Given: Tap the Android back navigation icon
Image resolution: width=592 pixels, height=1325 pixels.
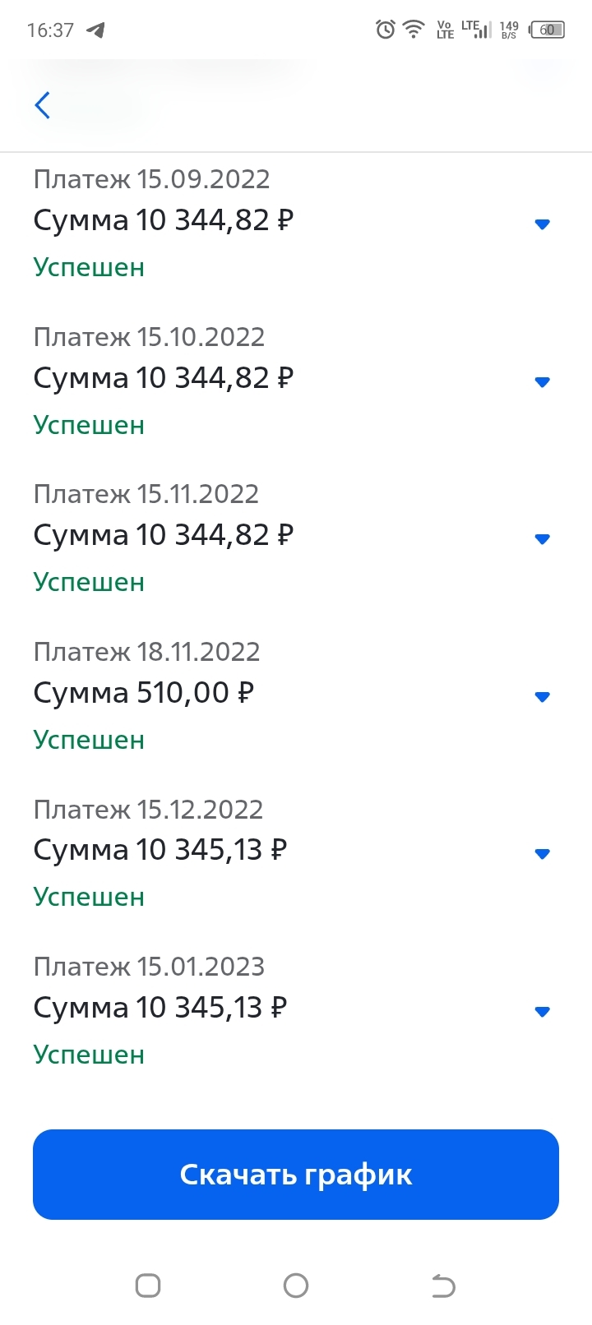Looking at the screenshot, I should click(443, 1285).
